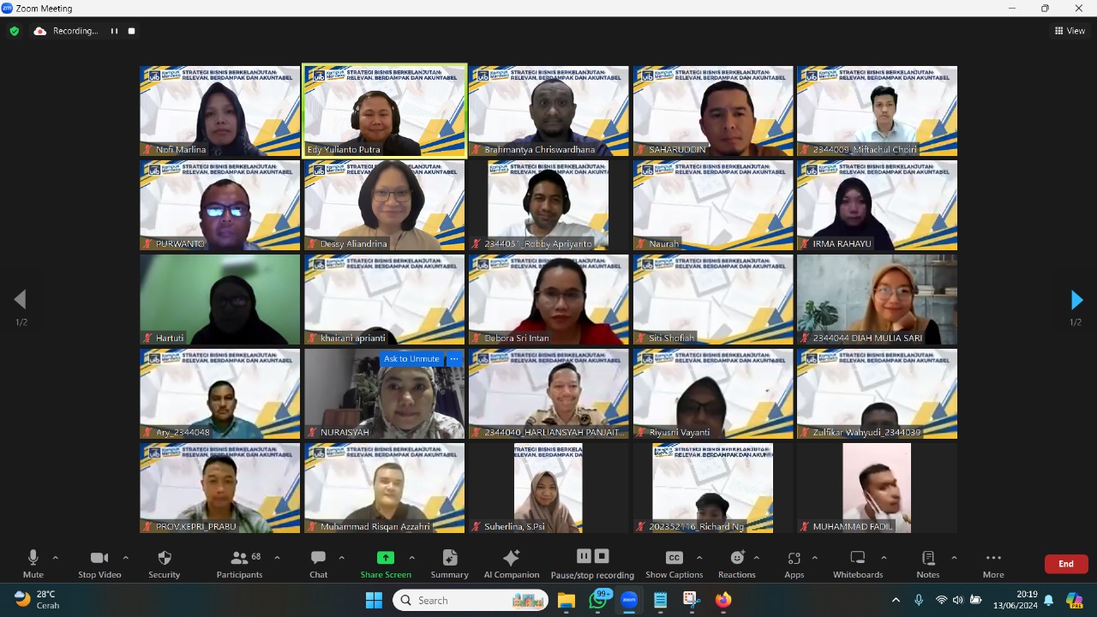Open the meeting Summary
Screen dimensions: 1097x617
(449, 563)
